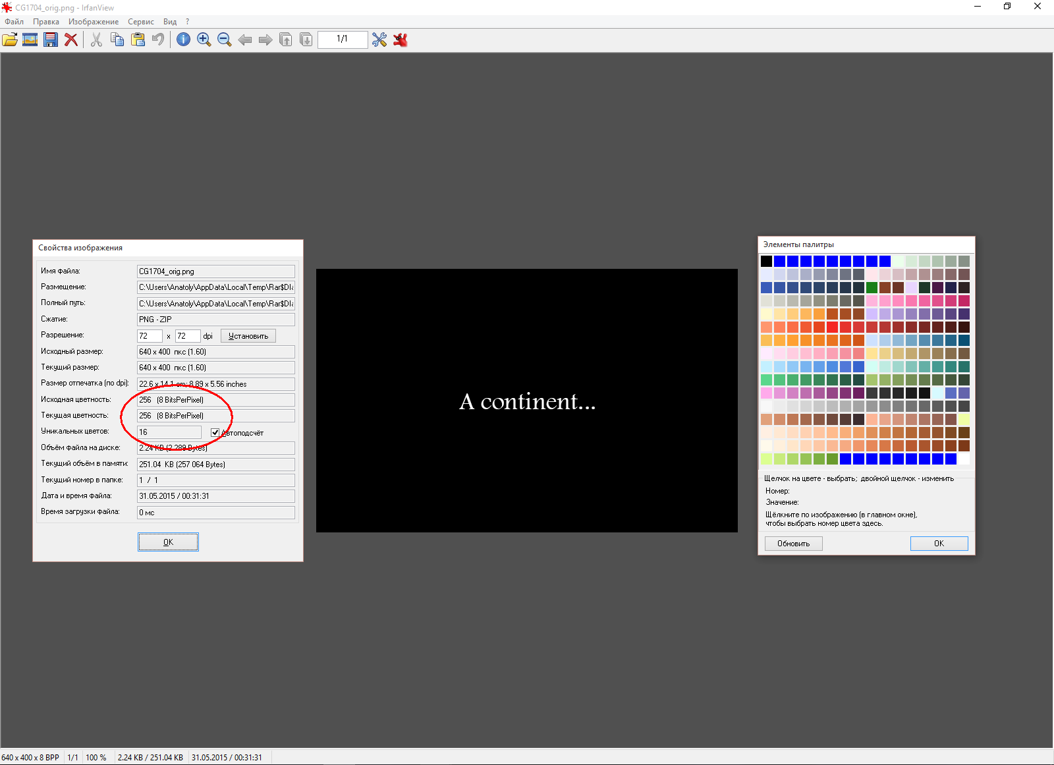Click the previous page icon
The image size is (1054, 765).
click(286, 40)
